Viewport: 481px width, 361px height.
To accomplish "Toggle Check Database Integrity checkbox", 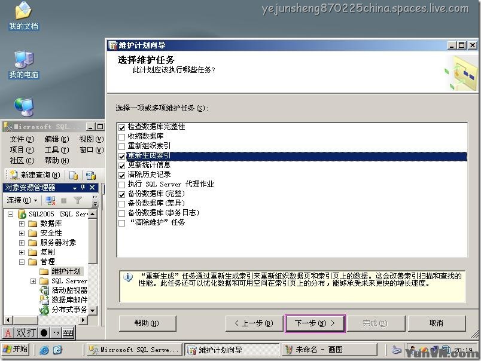I will (x=122, y=127).
